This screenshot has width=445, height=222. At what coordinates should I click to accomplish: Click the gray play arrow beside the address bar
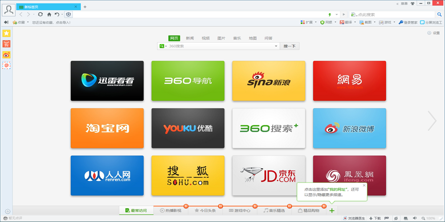[344, 14]
